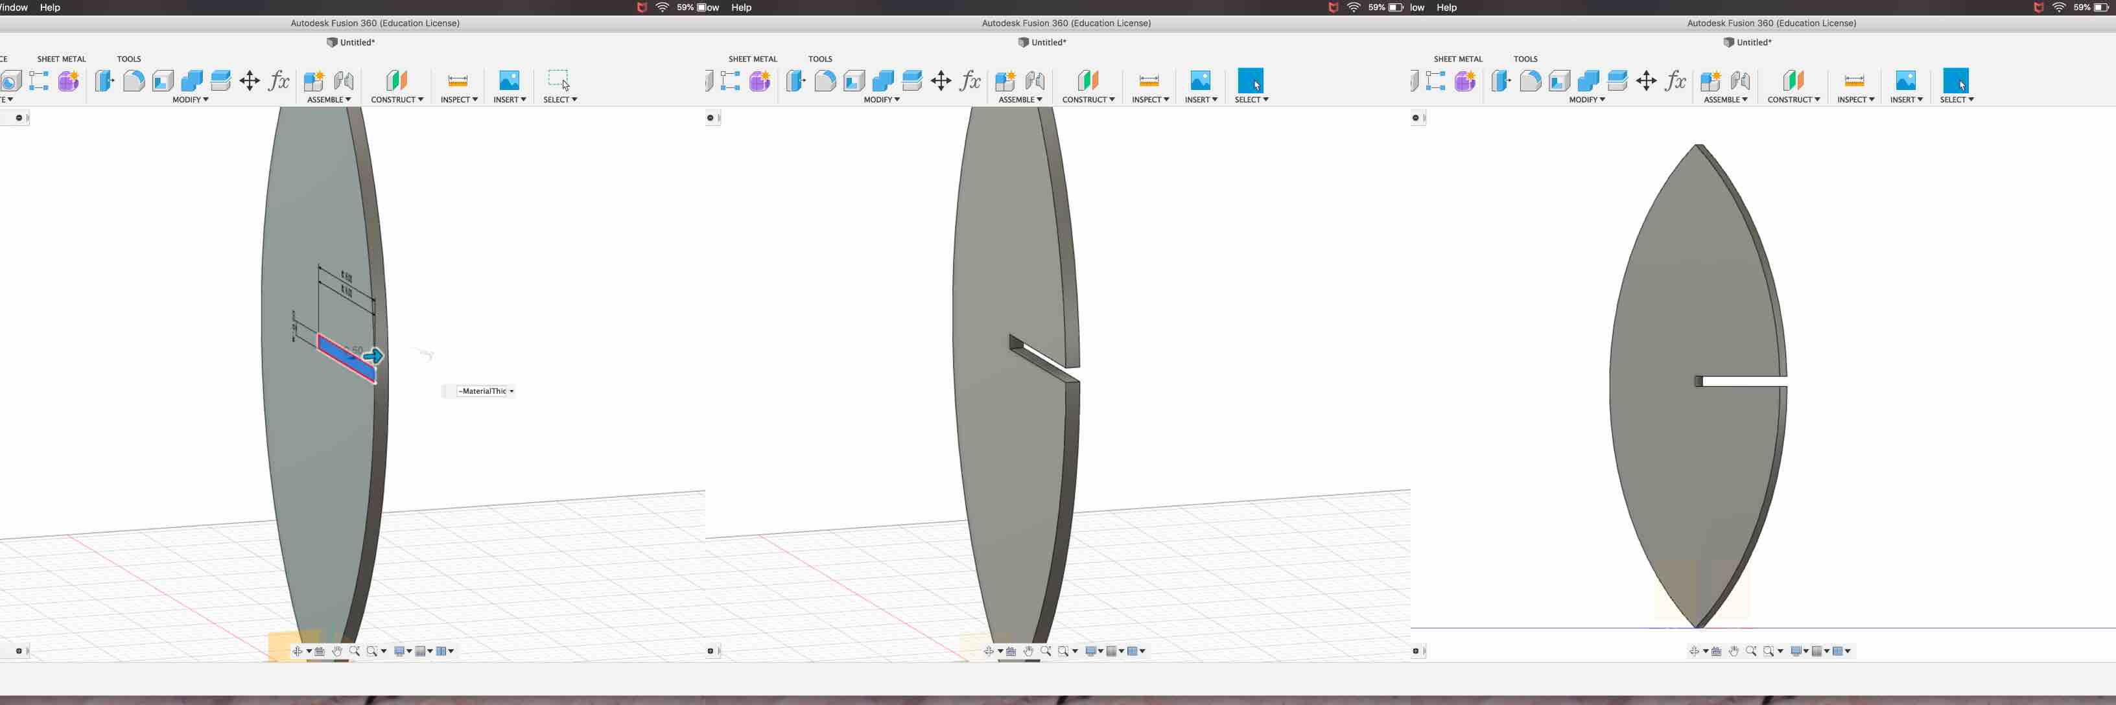Viewport: 2116px width, 705px height.
Task: Select Joint tool in left window
Action: coord(344,80)
